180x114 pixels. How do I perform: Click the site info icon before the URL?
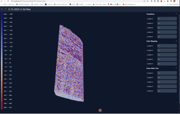pos(12,1)
